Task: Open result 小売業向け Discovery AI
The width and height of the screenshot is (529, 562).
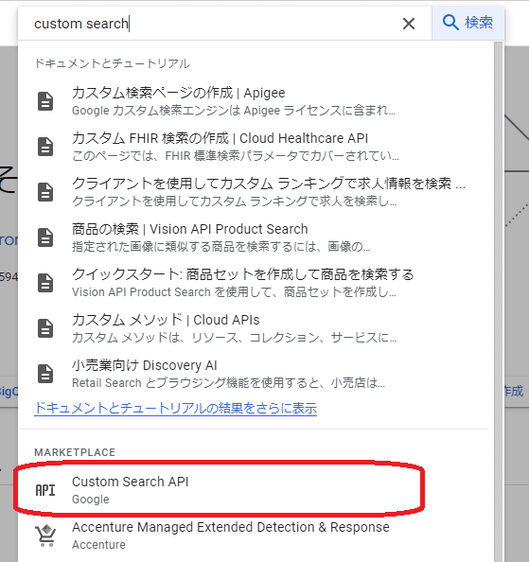Action: pos(145,365)
